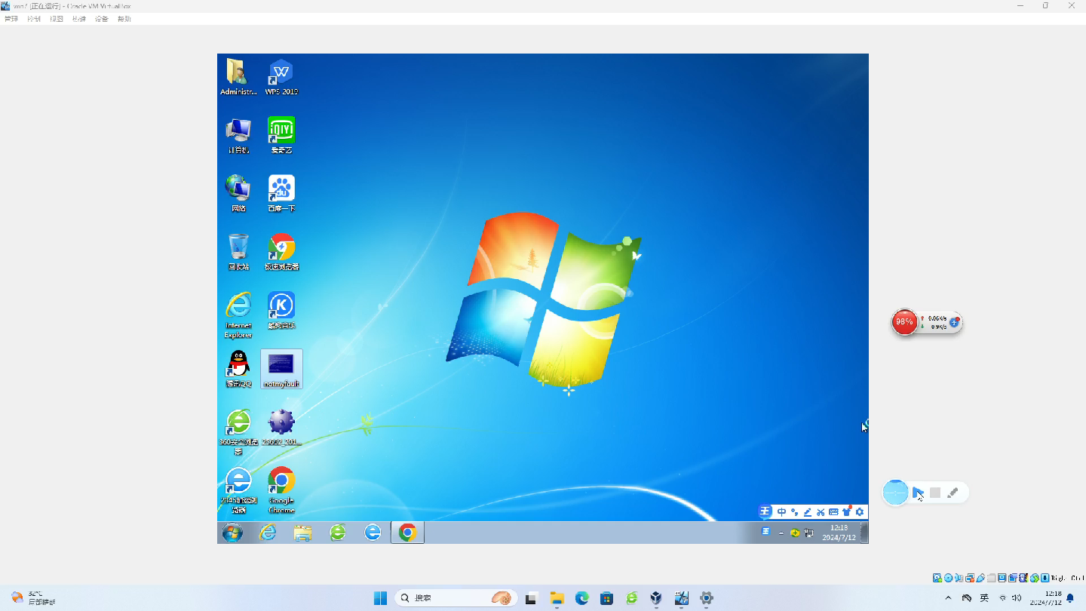Toggle 中 Chinese mode on IME toolbar
The image size is (1086, 611).
click(x=781, y=512)
